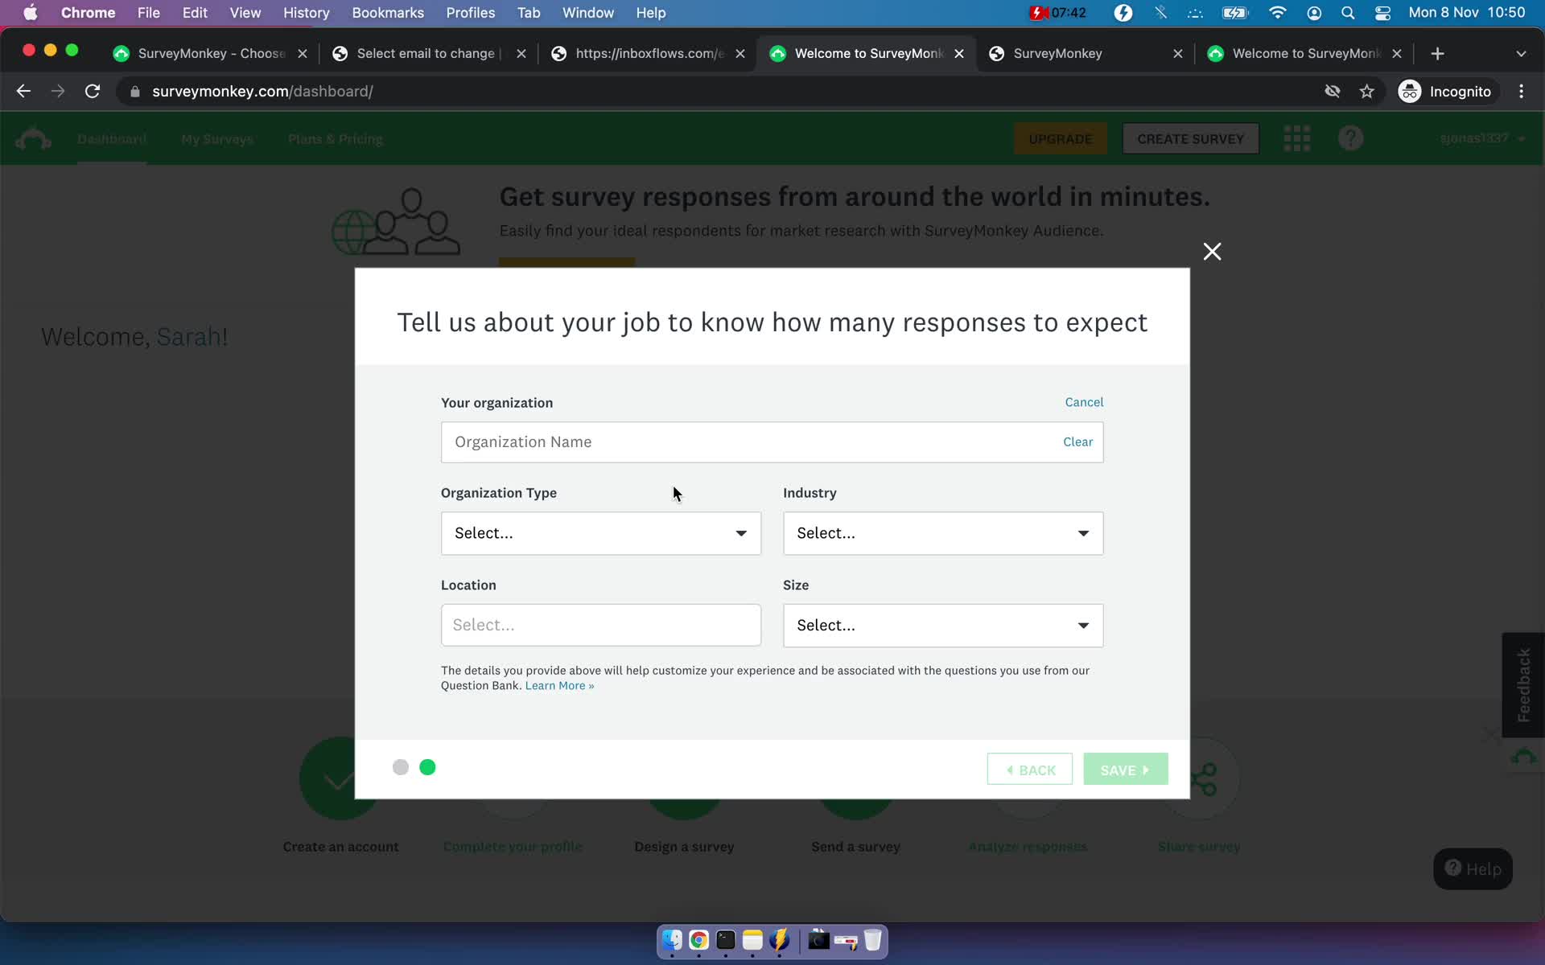Viewport: 1545px width, 965px height.
Task: Click the upgrade account icon button
Action: (x=1060, y=138)
